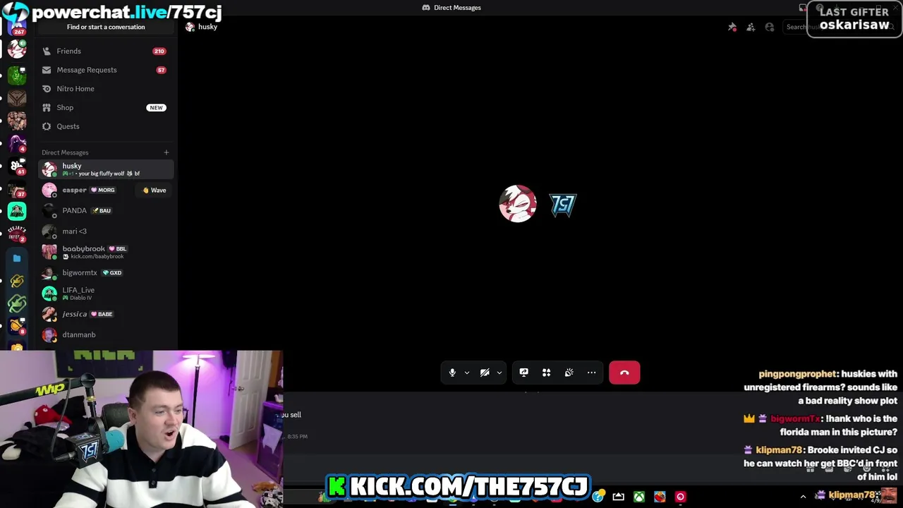903x508 pixels.
Task: Open more call options ellipsis
Action: pyautogui.click(x=591, y=373)
